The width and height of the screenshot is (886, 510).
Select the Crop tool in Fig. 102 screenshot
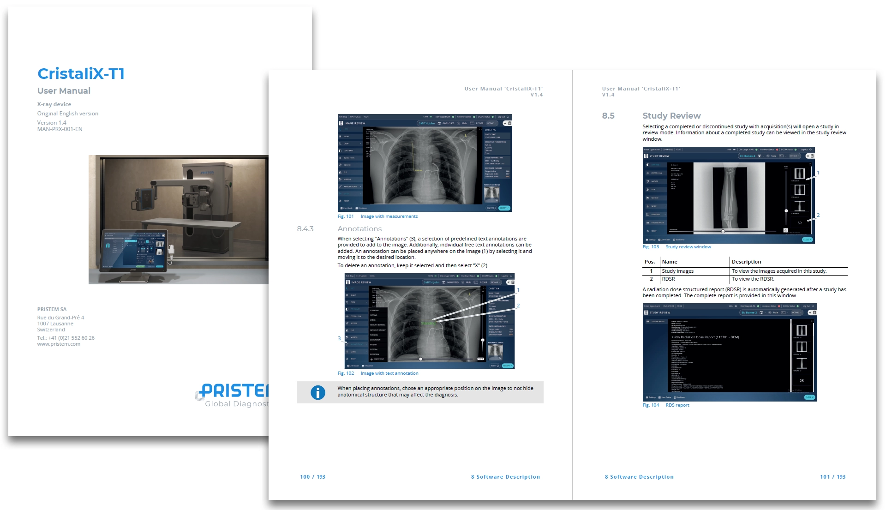tap(356, 302)
